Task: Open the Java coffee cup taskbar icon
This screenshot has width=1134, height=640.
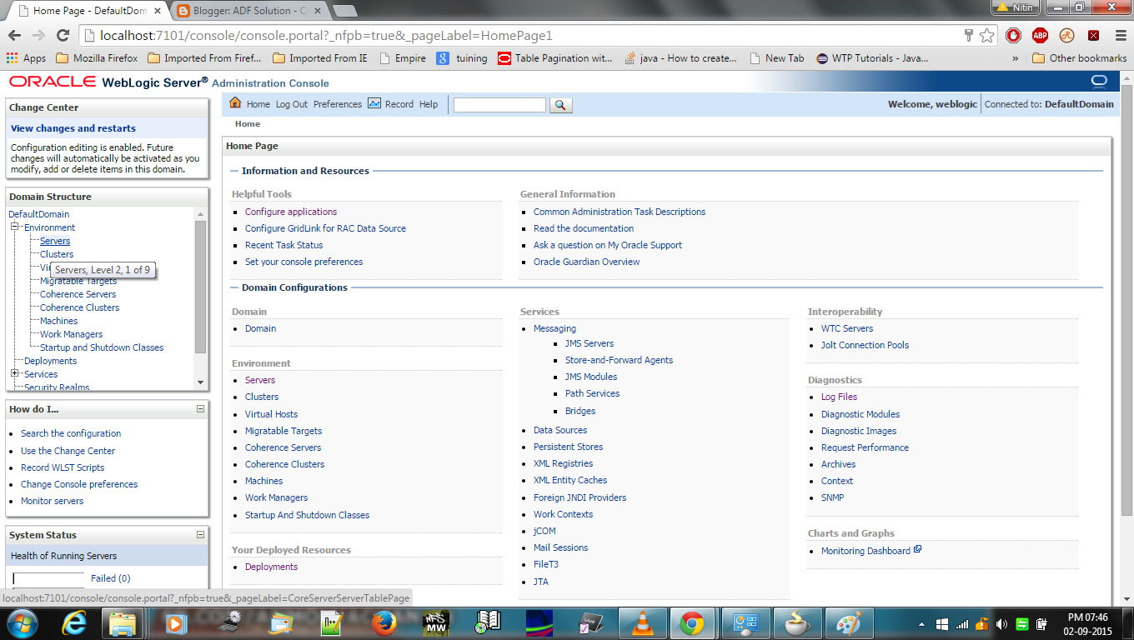Action: click(x=797, y=623)
